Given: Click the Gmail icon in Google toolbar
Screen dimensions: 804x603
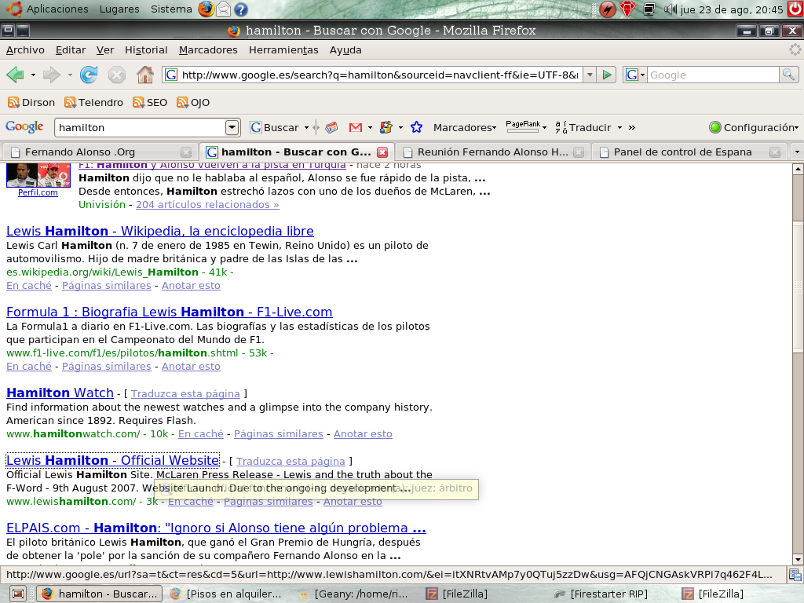Looking at the screenshot, I should click(x=356, y=127).
